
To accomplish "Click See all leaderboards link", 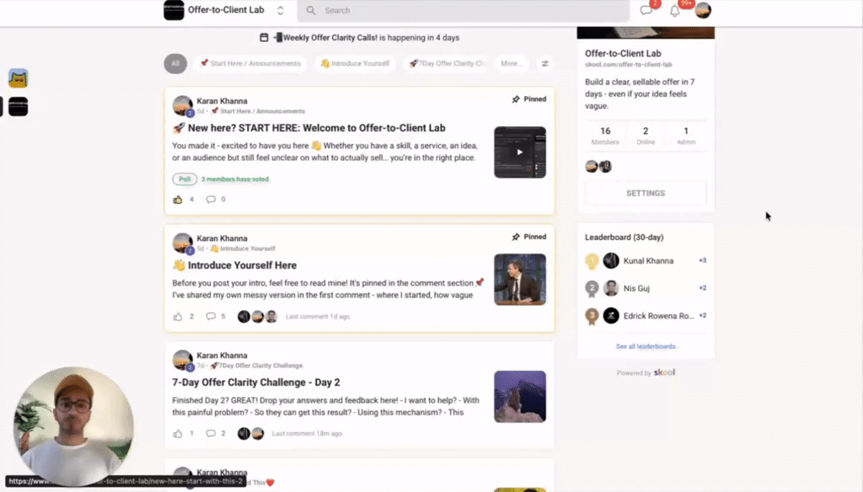I will (646, 346).
